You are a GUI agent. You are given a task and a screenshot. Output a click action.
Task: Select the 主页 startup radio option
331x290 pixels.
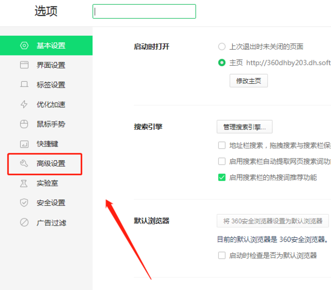(222, 62)
